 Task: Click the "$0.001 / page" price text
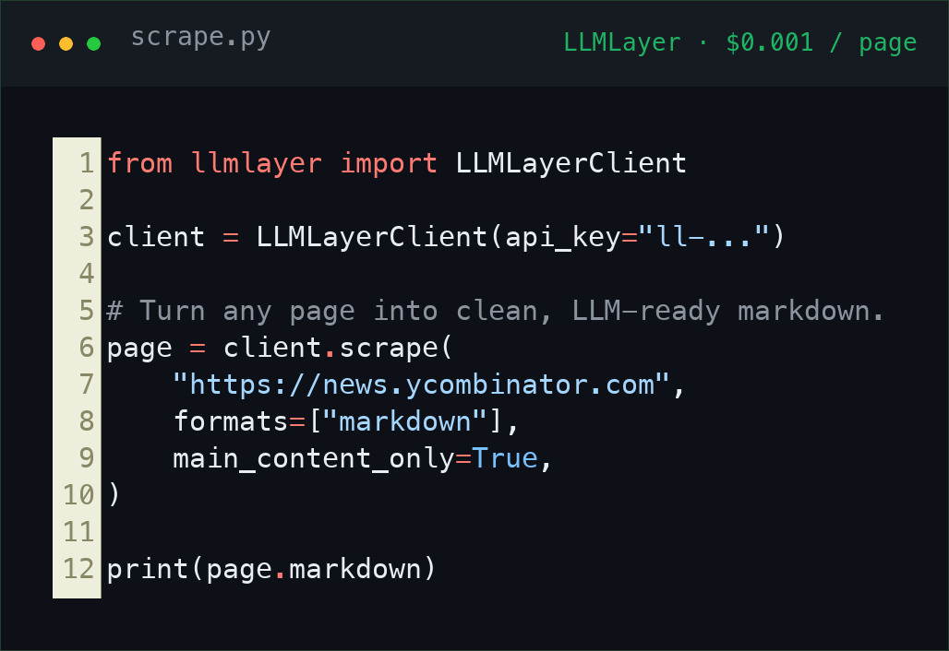coord(822,43)
